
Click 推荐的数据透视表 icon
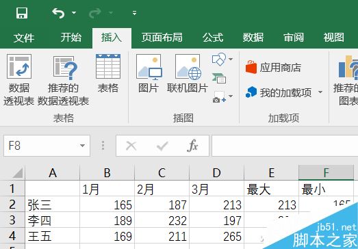[x=63, y=80]
